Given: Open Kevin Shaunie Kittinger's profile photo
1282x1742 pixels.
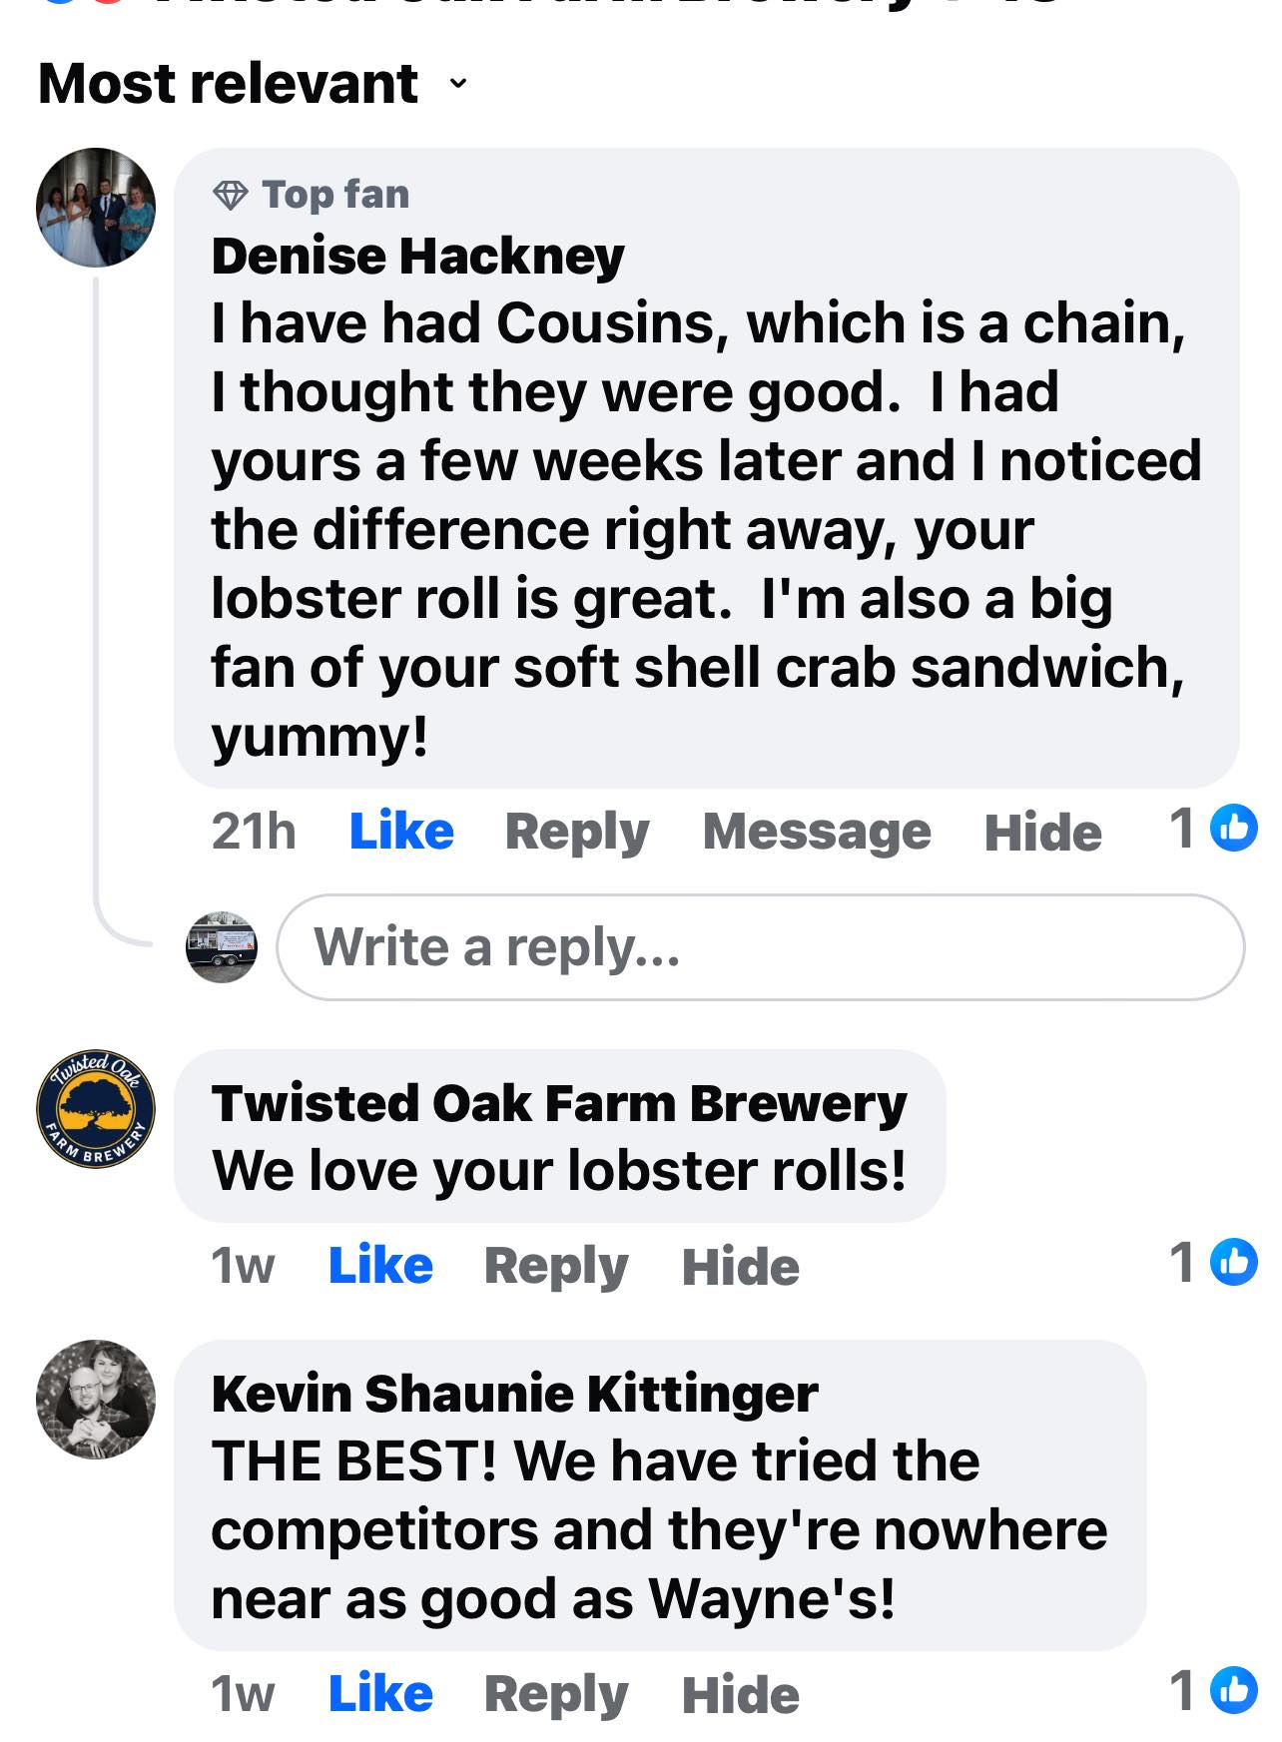Looking at the screenshot, I should click(x=96, y=1400).
